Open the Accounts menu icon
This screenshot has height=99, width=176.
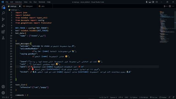(x=3, y=87)
